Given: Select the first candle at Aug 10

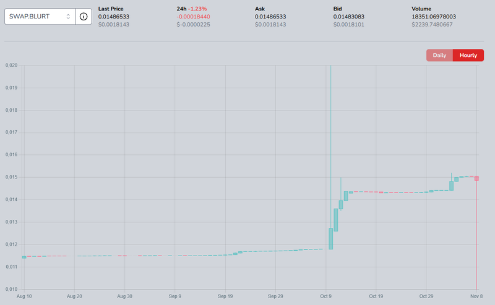Looking at the screenshot, I should tap(24, 257).
